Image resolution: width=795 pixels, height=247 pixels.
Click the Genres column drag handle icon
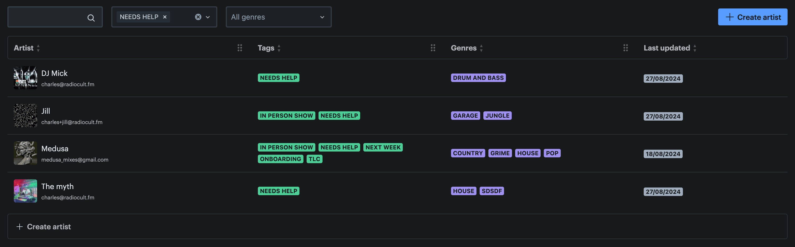click(626, 48)
